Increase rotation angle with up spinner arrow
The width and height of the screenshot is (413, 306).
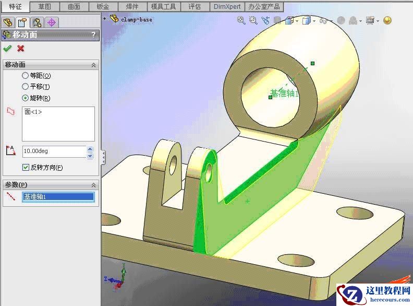click(90, 148)
